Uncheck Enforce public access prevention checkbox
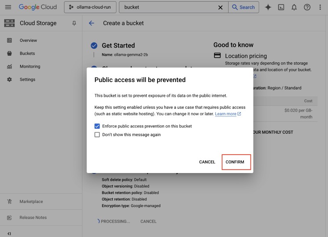328x237 pixels. tap(97, 126)
